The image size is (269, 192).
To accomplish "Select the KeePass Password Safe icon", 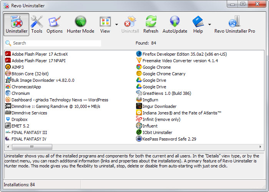I will [139, 139].
